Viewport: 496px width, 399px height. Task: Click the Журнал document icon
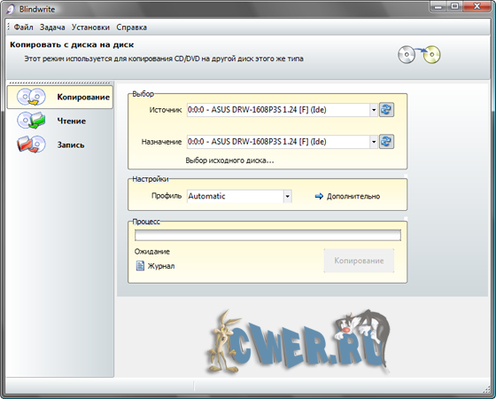tap(140, 266)
